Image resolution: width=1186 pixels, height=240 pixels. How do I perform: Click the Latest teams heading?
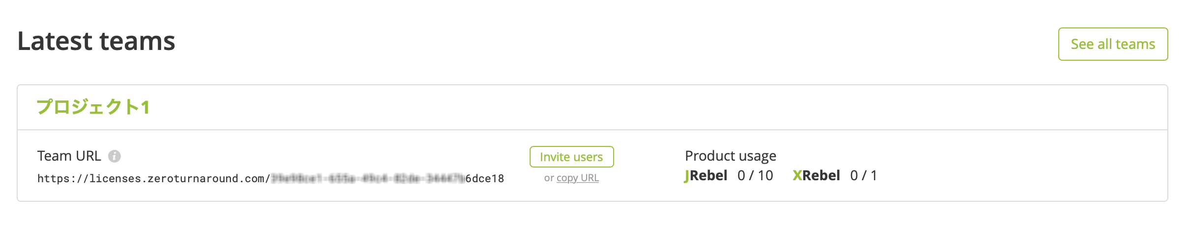tap(96, 41)
